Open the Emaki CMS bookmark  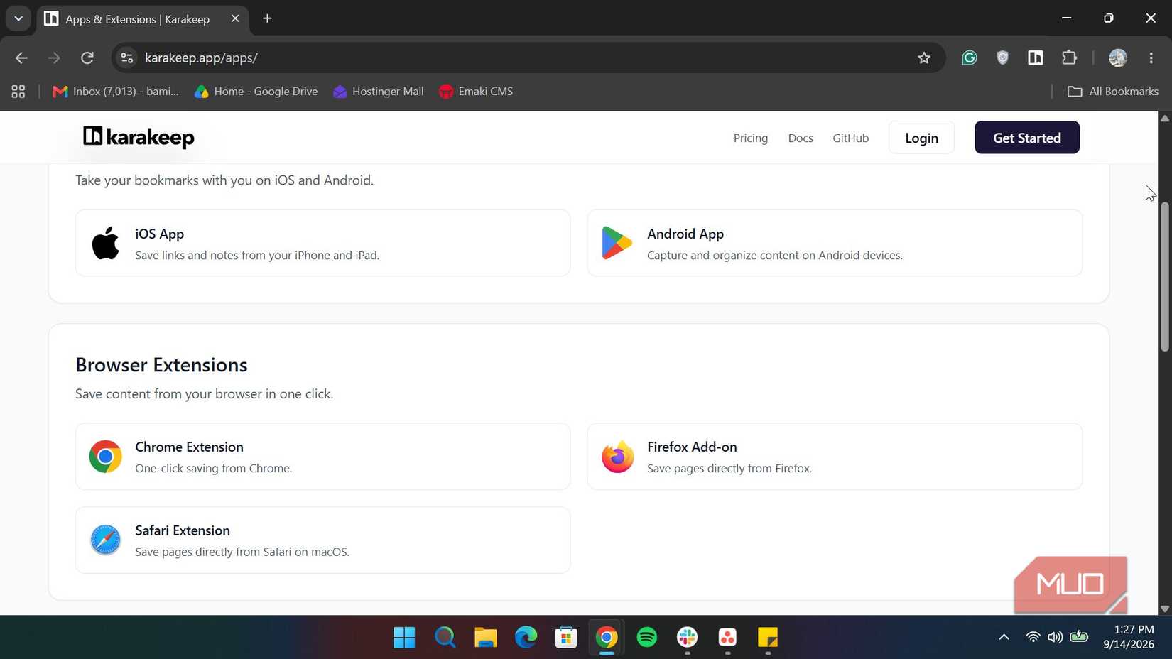[x=476, y=91]
